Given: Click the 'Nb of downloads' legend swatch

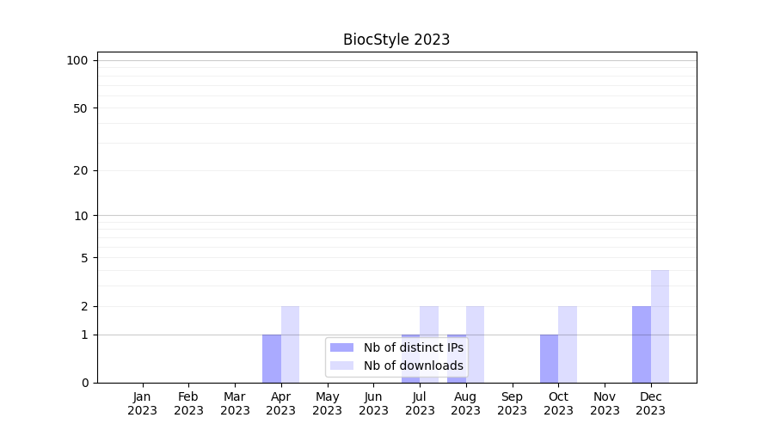Looking at the screenshot, I should pos(341,365).
